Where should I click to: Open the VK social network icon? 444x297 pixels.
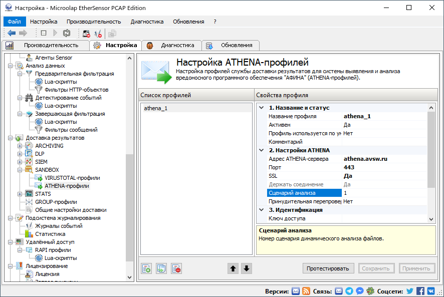click(x=431, y=290)
